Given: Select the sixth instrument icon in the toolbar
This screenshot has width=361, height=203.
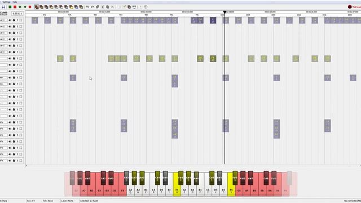Looking at the screenshot, I should click(61, 7).
